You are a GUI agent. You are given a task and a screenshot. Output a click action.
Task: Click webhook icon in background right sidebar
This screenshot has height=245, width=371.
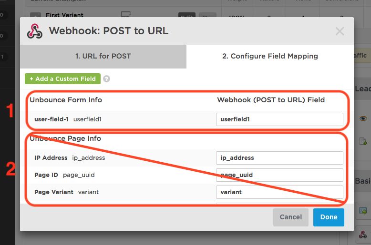click(x=363, y=235)
